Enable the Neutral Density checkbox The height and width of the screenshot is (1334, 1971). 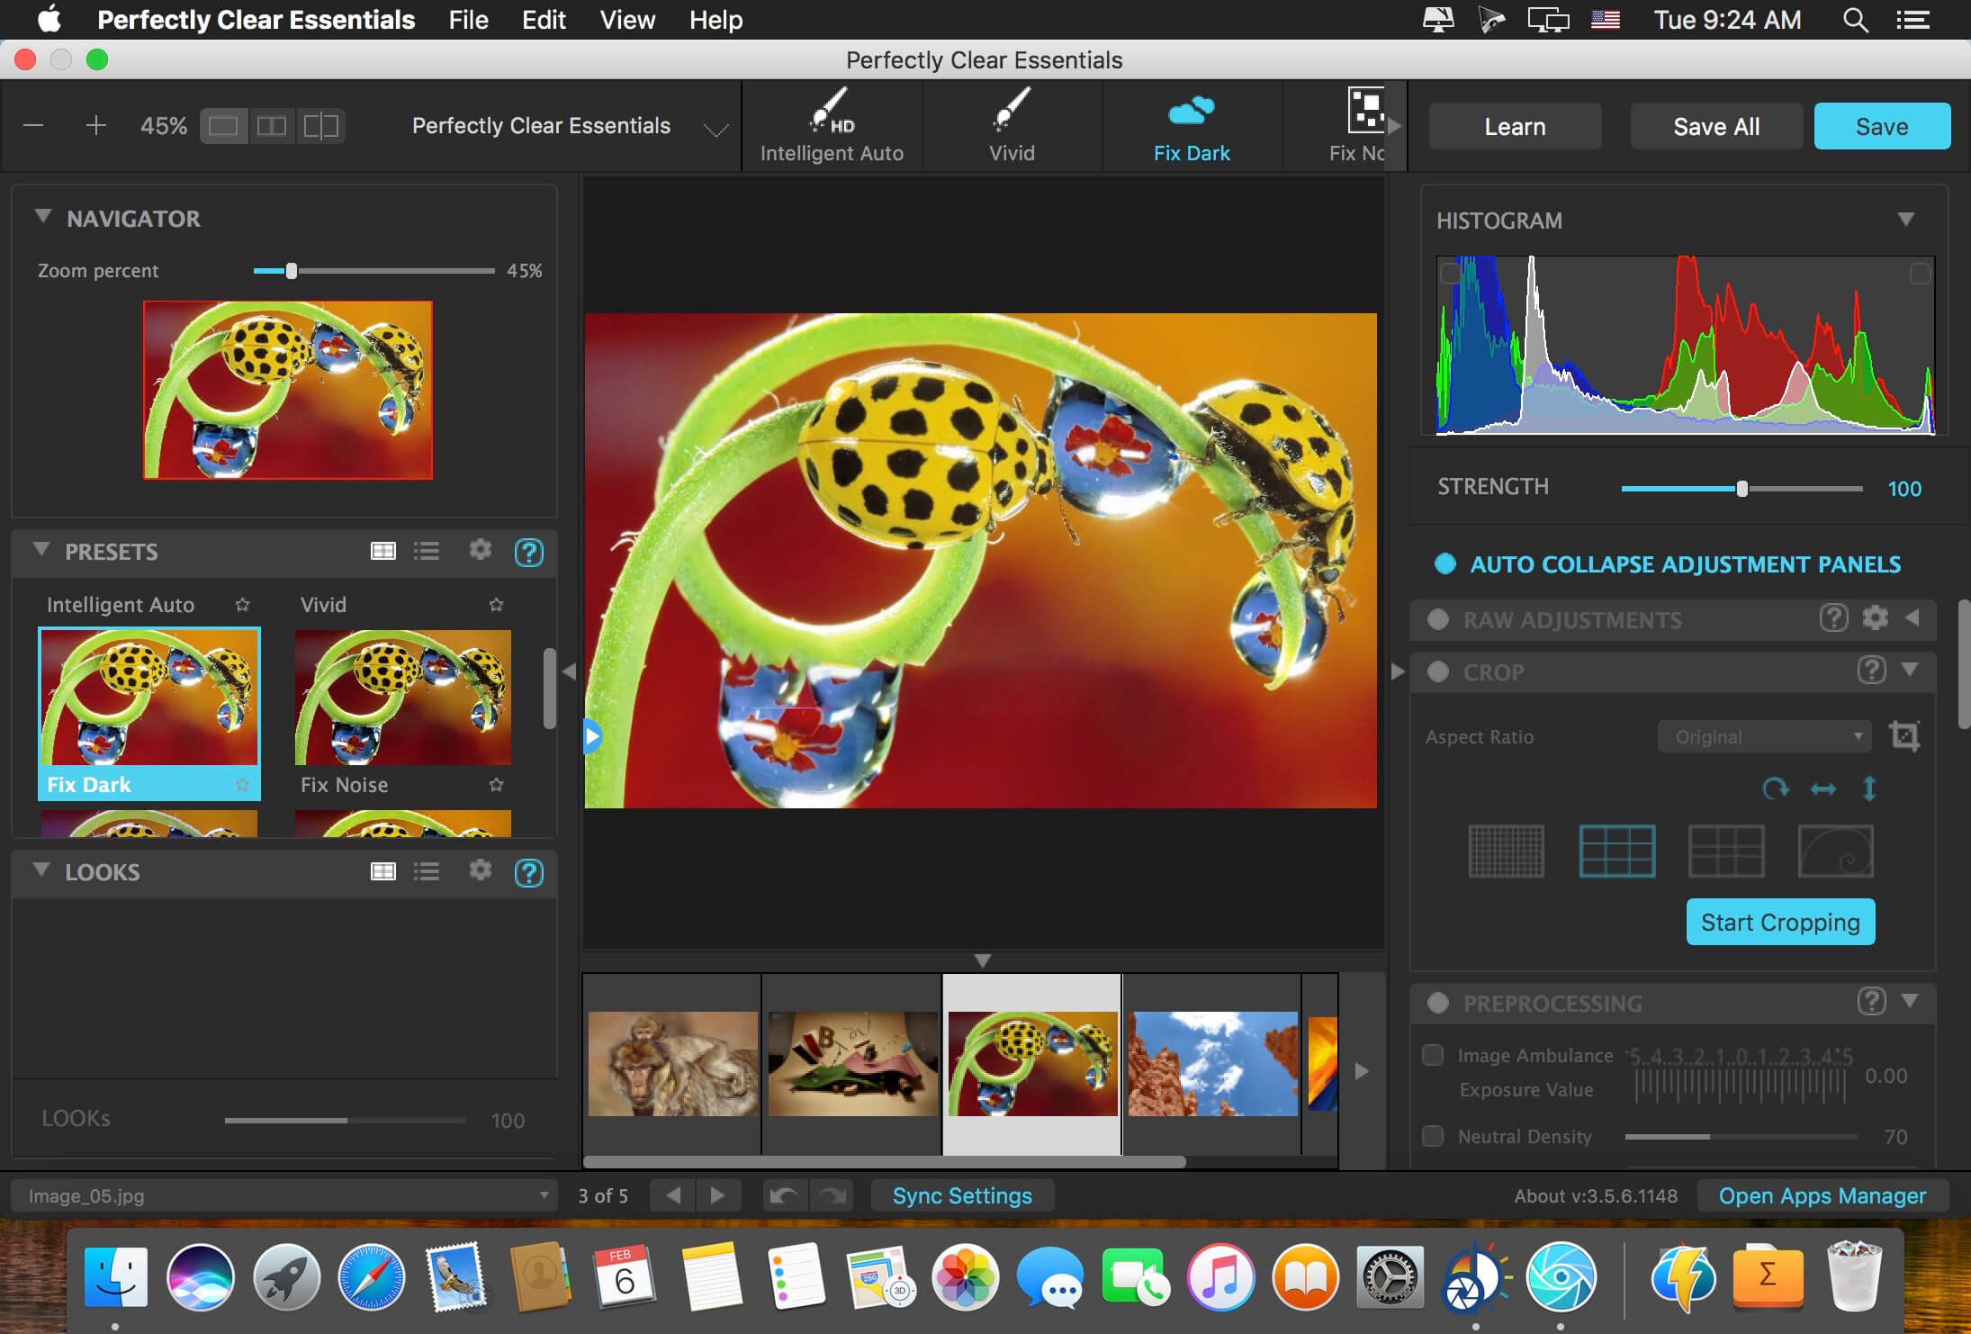pyautogui.click(x=1433, y=1136)
